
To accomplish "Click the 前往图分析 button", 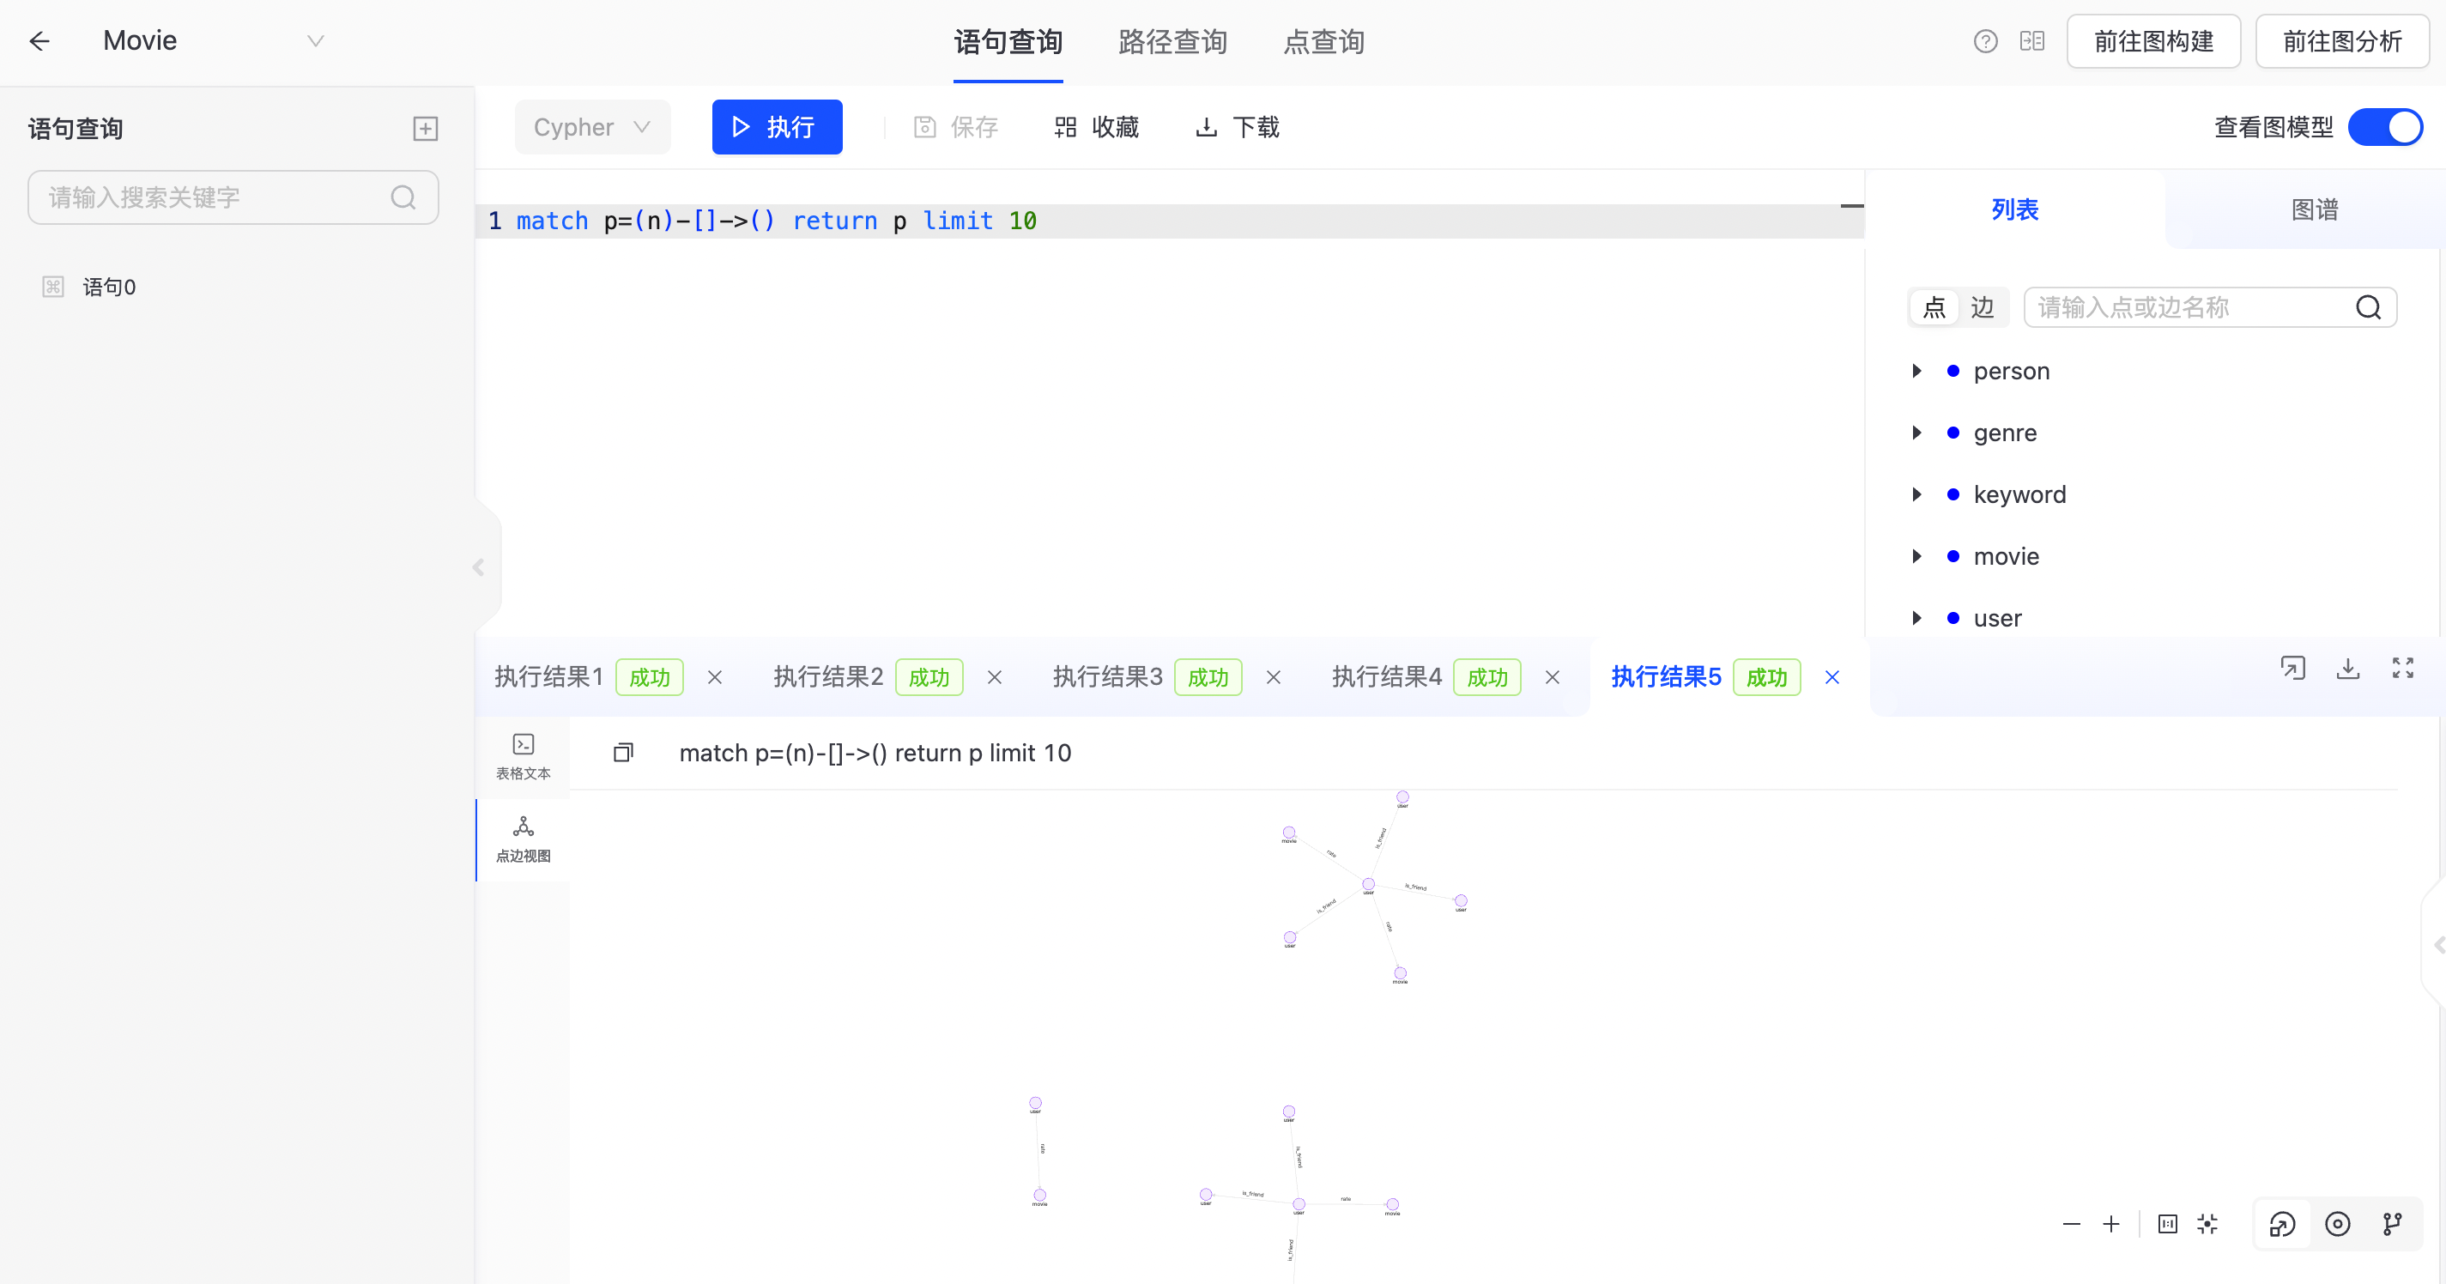I will 2341,42.
